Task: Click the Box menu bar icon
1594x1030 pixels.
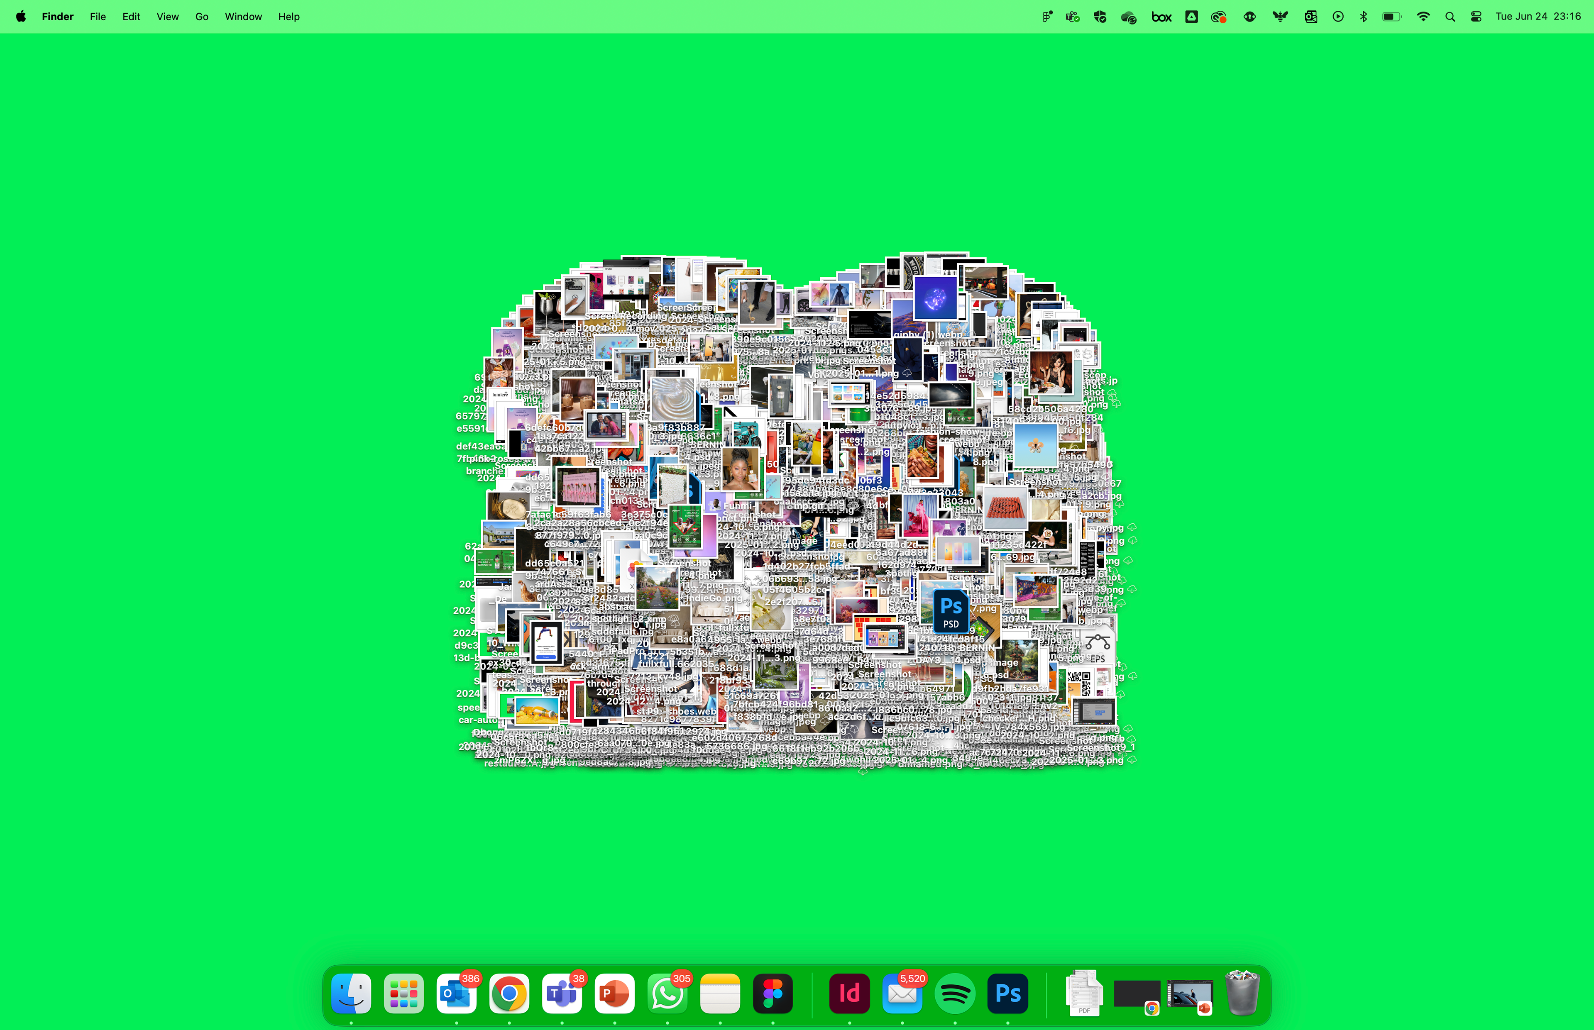Action: tap(1161, 17)
